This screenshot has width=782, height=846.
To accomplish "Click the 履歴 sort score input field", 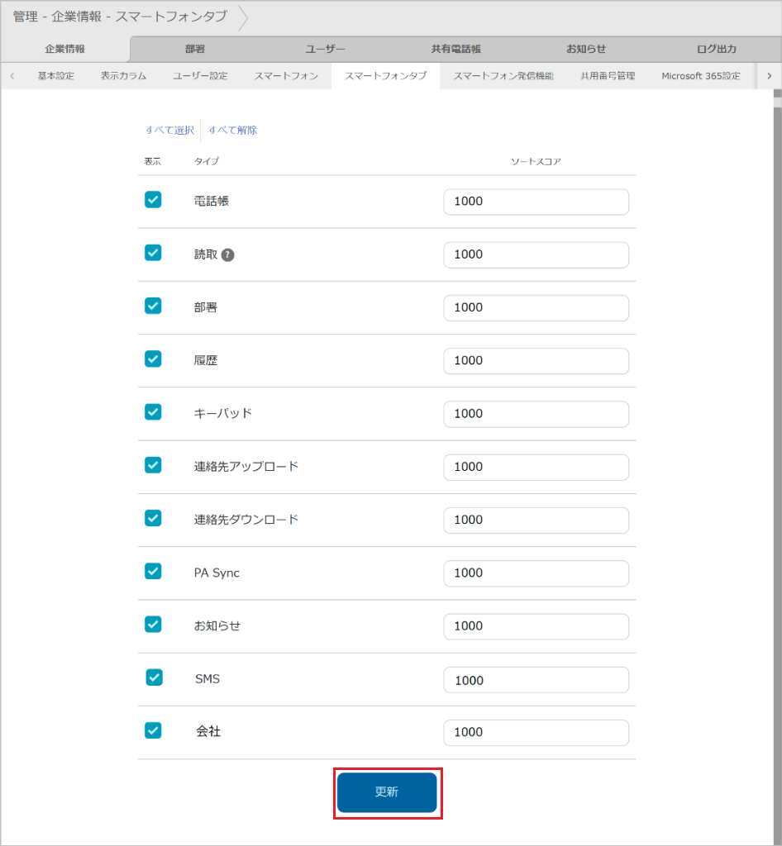I will coord(536,361).
